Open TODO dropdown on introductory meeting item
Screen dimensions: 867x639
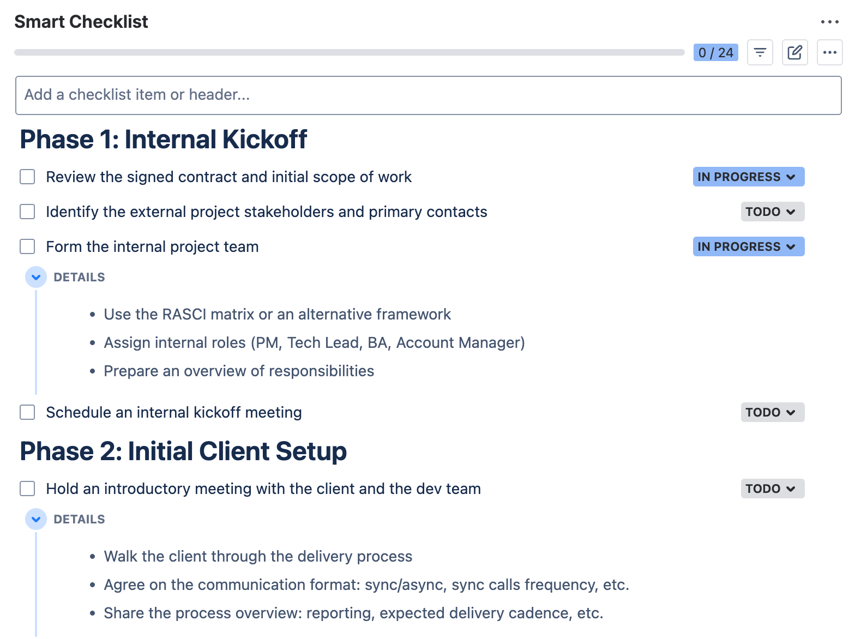pos(772,489)
